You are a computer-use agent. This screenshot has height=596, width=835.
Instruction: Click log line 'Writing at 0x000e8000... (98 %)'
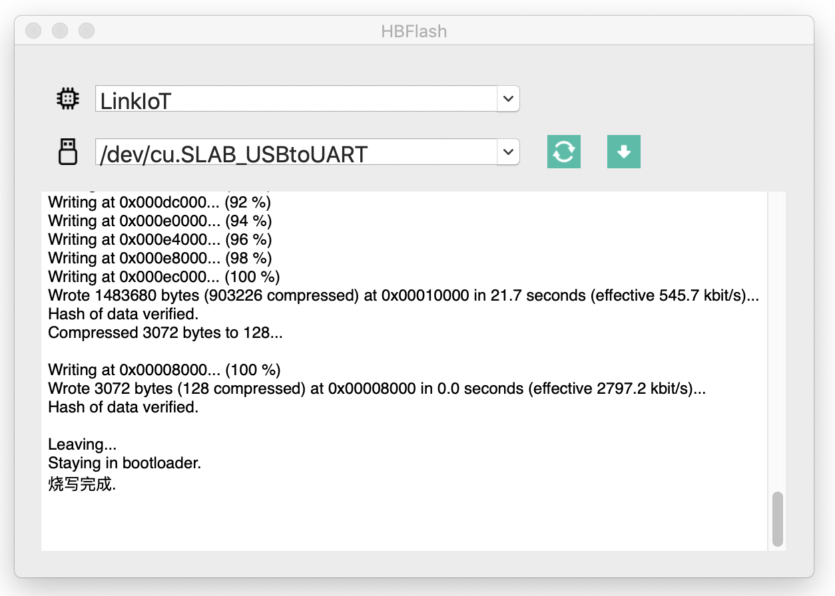[x=160, y=258]
